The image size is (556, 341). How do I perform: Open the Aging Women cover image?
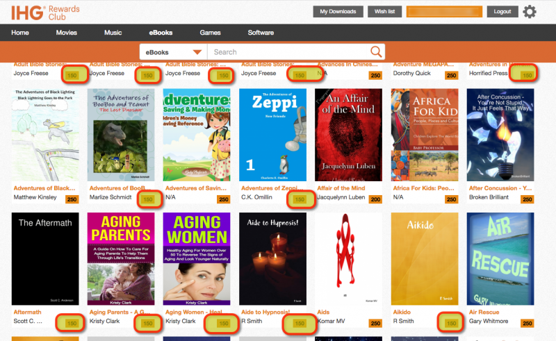pyautogui.click(x=197, y=259)
